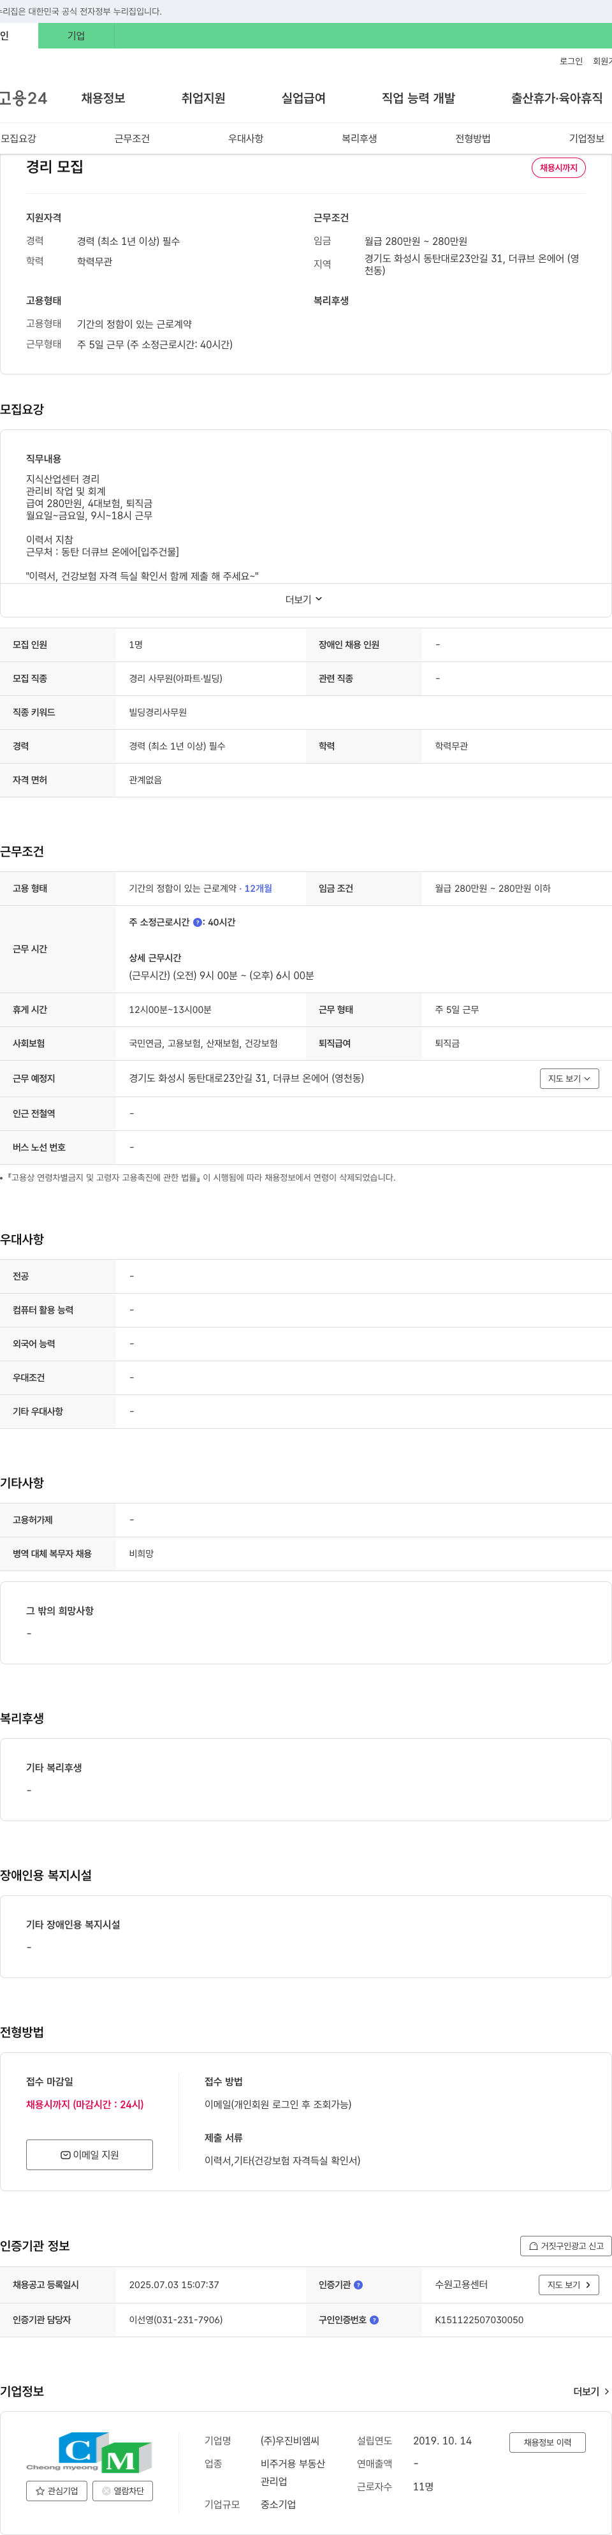The image size is (612, 2535).
Task: Open the 채용정보 main menu
Action: (x=103, y=98)
